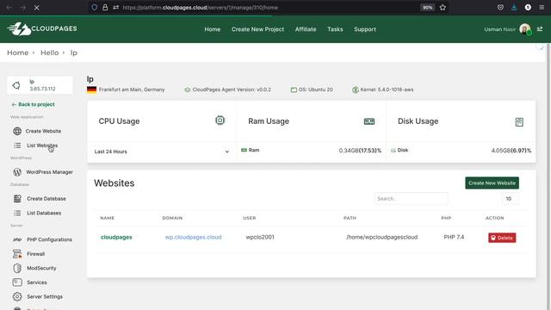Click the server IP 3.65.73.112
Viewport: 551px width, 310px height.
tap(42, 89)
